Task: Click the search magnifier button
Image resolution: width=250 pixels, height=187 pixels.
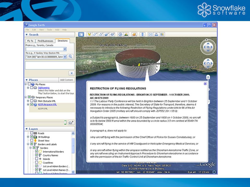Action: click(x=70, y=56)
